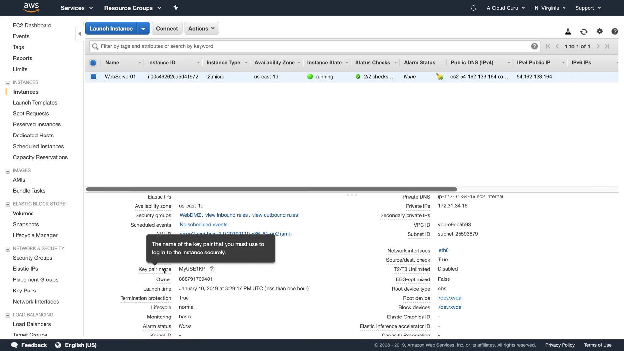Uncheck the WebServer01 row checkbox
The width and height of the screenshot is (624, 351).
(93, 77)
